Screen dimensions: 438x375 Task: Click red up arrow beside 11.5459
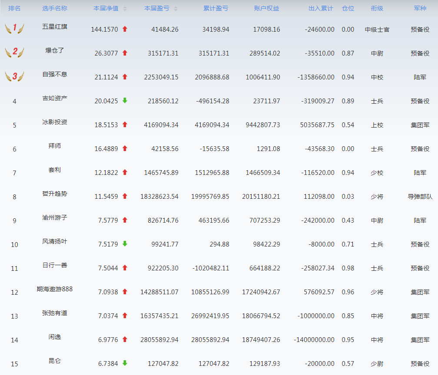tap(125, 196)
